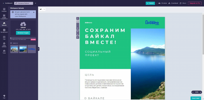Screen dimensions: 204x100
Task: Click the cloud upload icon
Action: [x=23, y=24]
